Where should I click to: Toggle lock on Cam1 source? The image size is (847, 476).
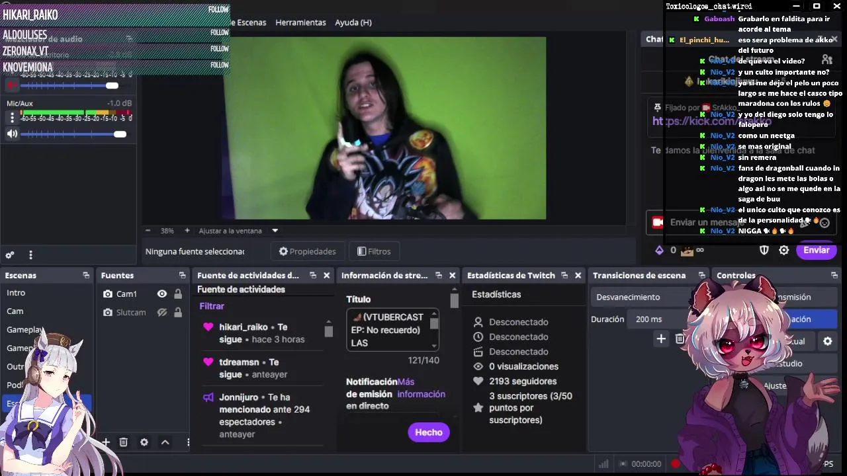click(x=178, y=294)
